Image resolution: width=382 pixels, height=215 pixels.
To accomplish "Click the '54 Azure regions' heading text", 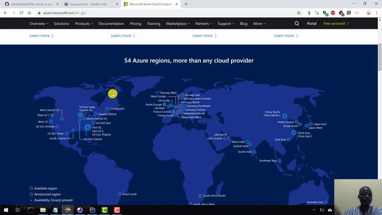I will (189, 60).
